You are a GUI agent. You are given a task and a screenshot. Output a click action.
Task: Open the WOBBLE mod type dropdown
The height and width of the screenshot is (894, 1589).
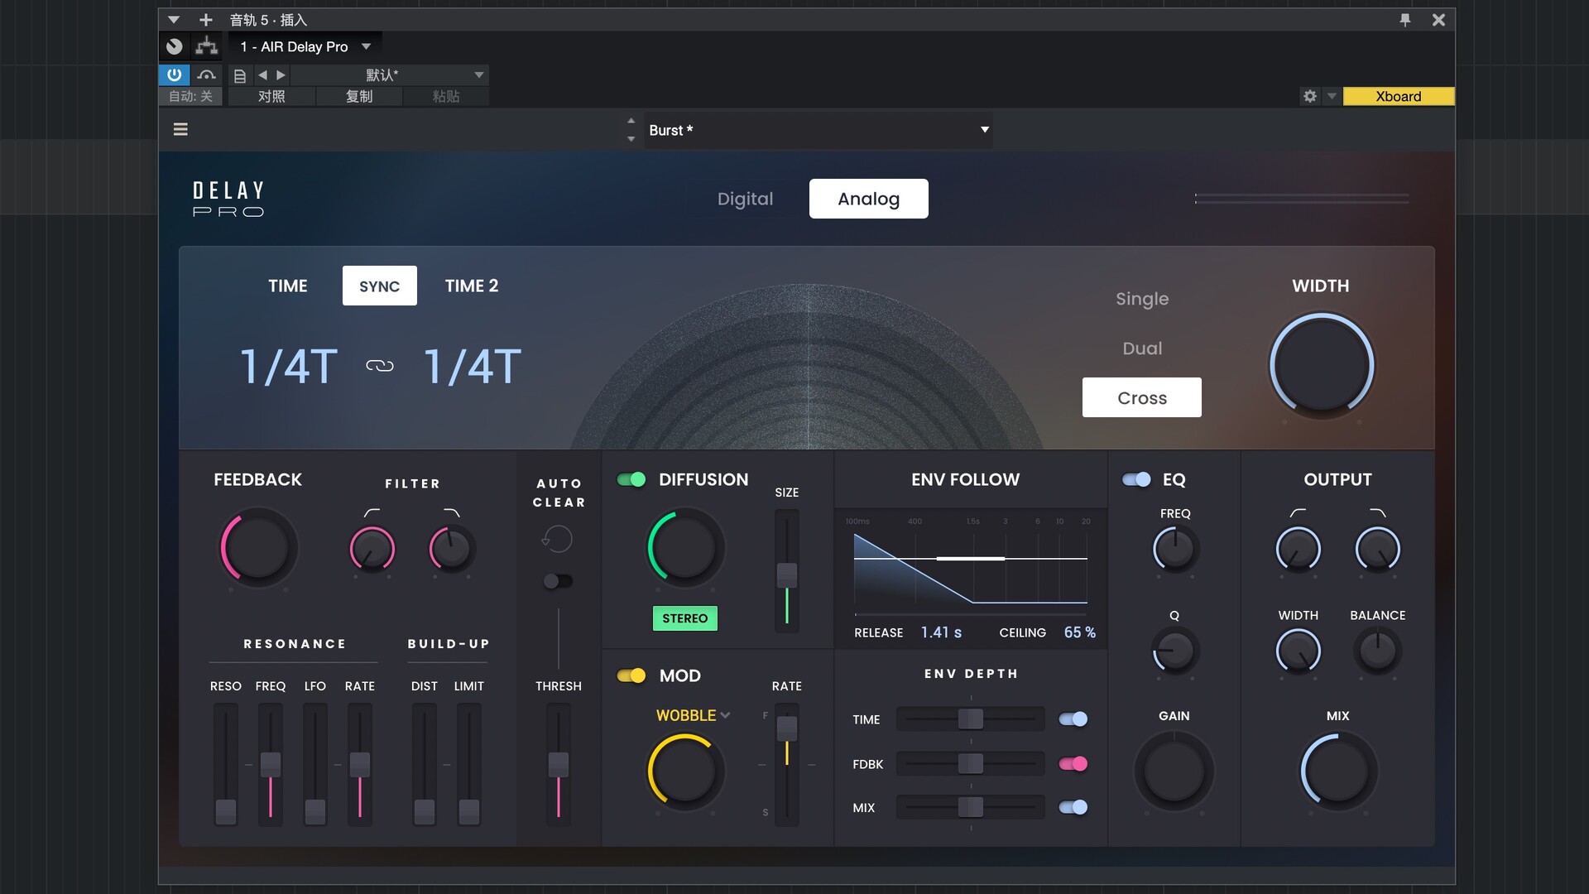[x=693, y=715]
